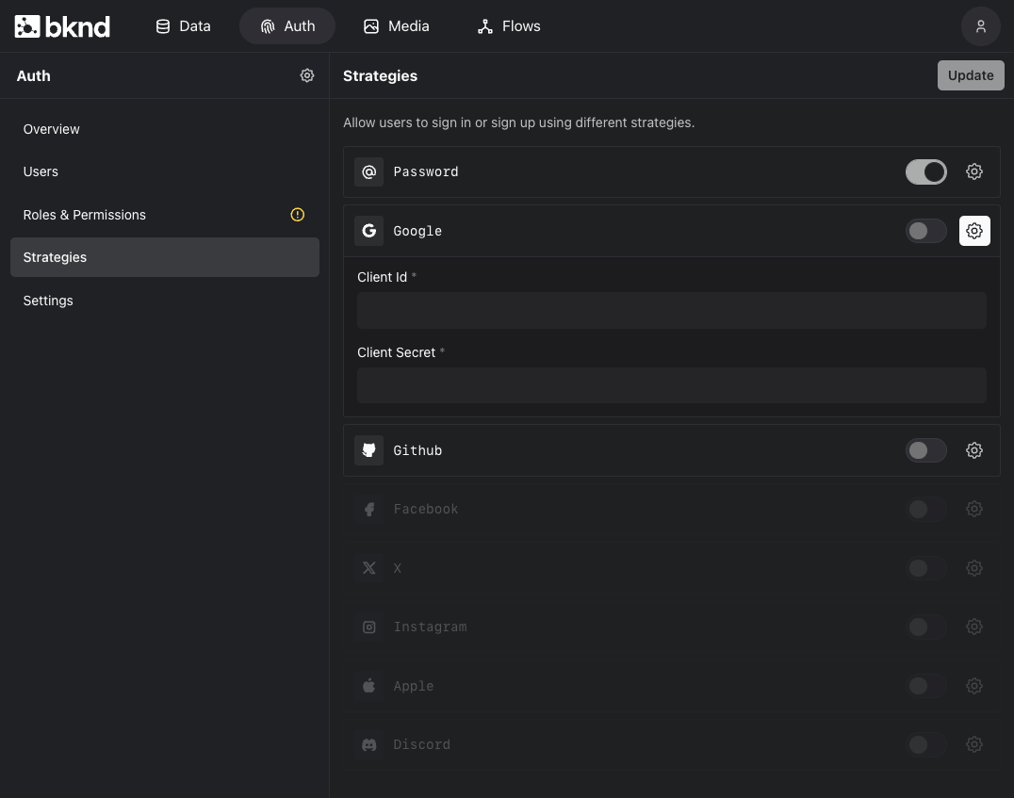
Task: Enable the Instagram strategy toggle
Action: (x=926, y=627)
